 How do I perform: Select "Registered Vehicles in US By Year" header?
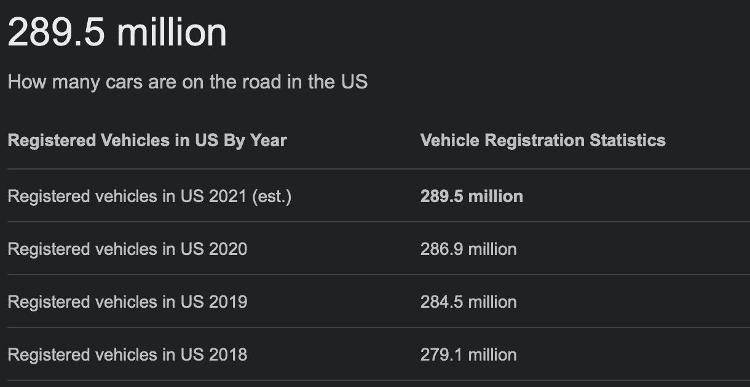tap(147, 140)
